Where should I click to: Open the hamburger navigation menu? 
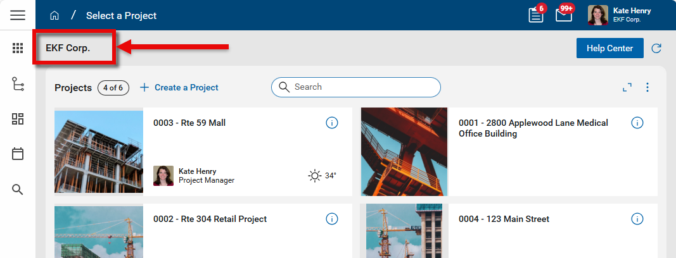(18, 15)
